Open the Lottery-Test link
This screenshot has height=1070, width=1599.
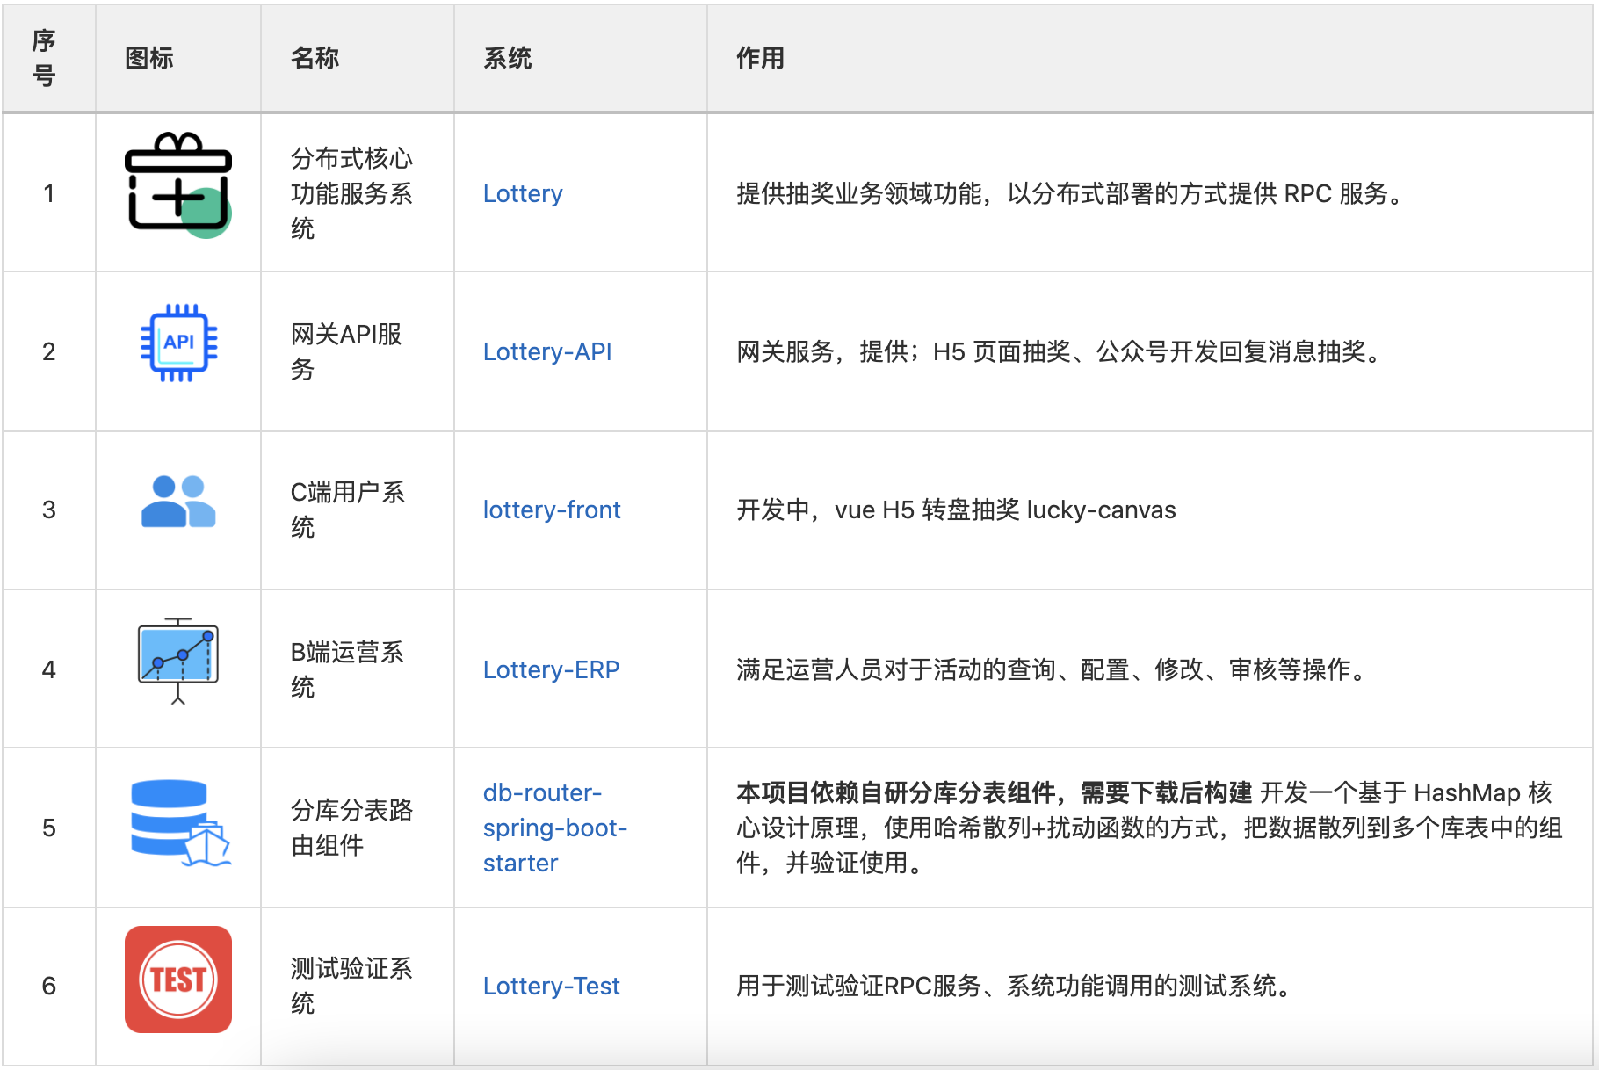pyautogui.click(x=551, y=986)
